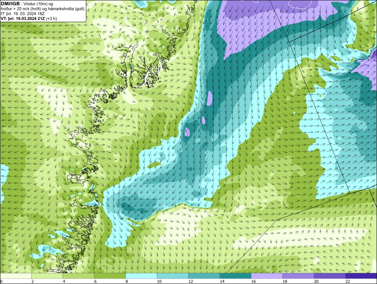Image resolution: width=377 pixels, height=284 pixels.
Task: Click the 4–6 m/s green legend swatch
Action: [79, 276]
